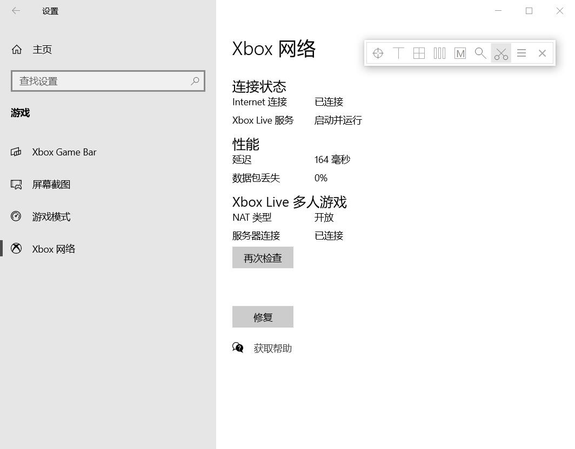The image size is (575, 449).
Task: Select the Xbox 网络 sidebar entry
Action: [108, 249]
